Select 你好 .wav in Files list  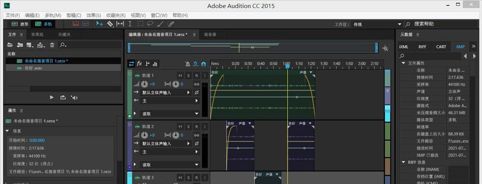pyautogui.click(x=63, y=68)
